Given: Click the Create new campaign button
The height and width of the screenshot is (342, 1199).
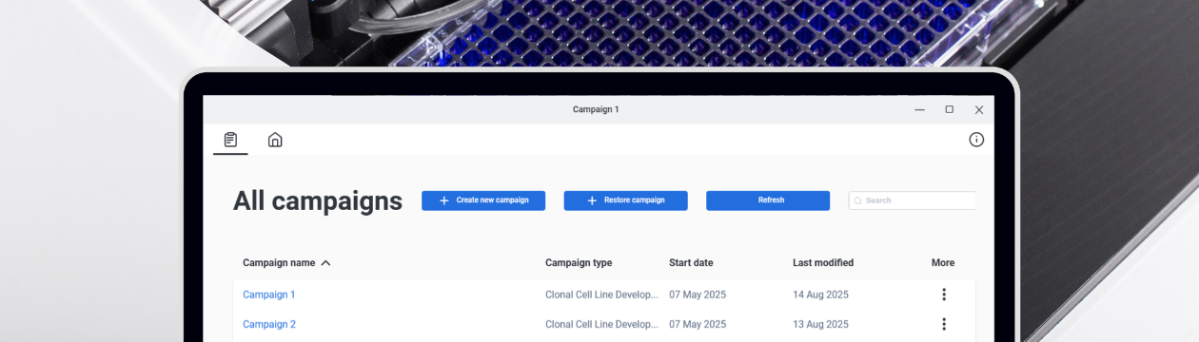Looking at the screenshot, I should (483, 200).
